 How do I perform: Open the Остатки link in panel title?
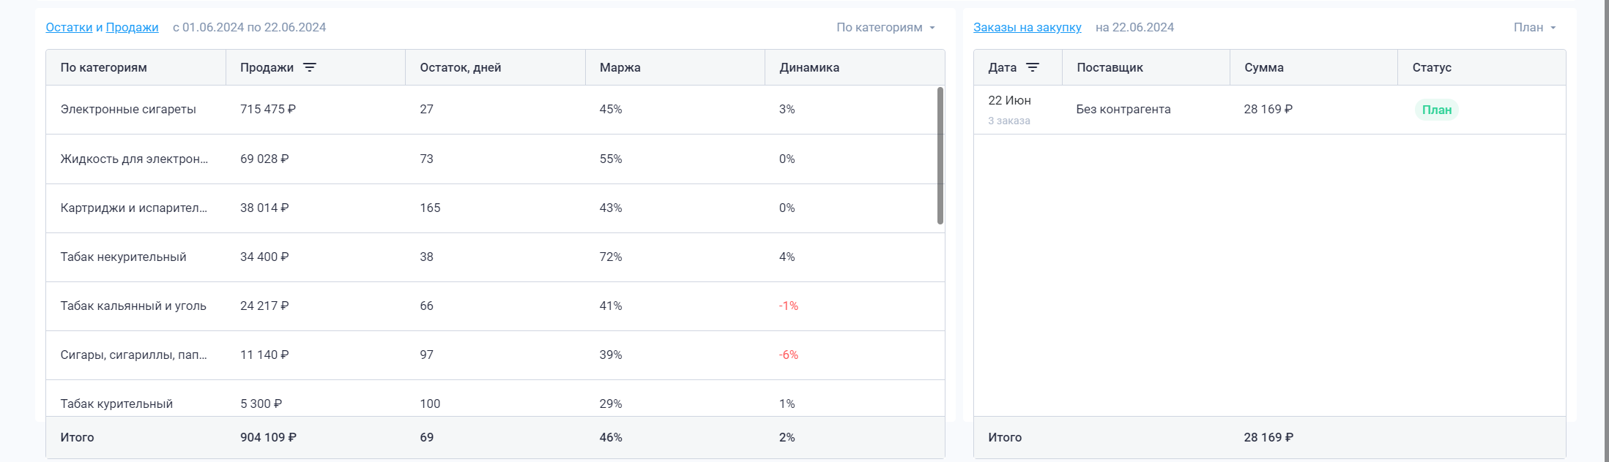click(x=69, y=28)
